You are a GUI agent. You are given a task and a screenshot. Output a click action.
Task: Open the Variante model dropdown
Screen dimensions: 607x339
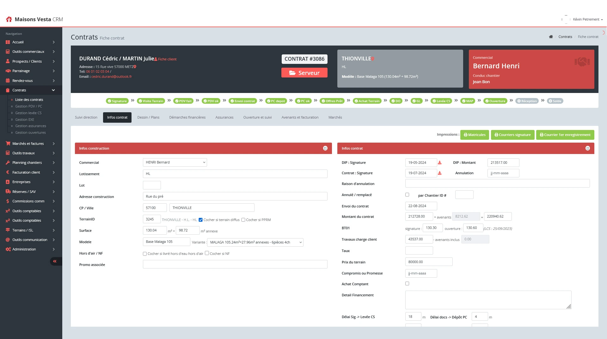tap(255, 242)
